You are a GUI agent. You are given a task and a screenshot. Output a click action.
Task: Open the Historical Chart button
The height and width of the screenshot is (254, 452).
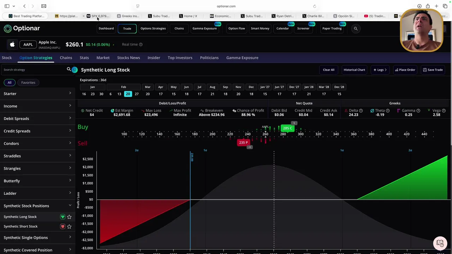tap(354, 70)
